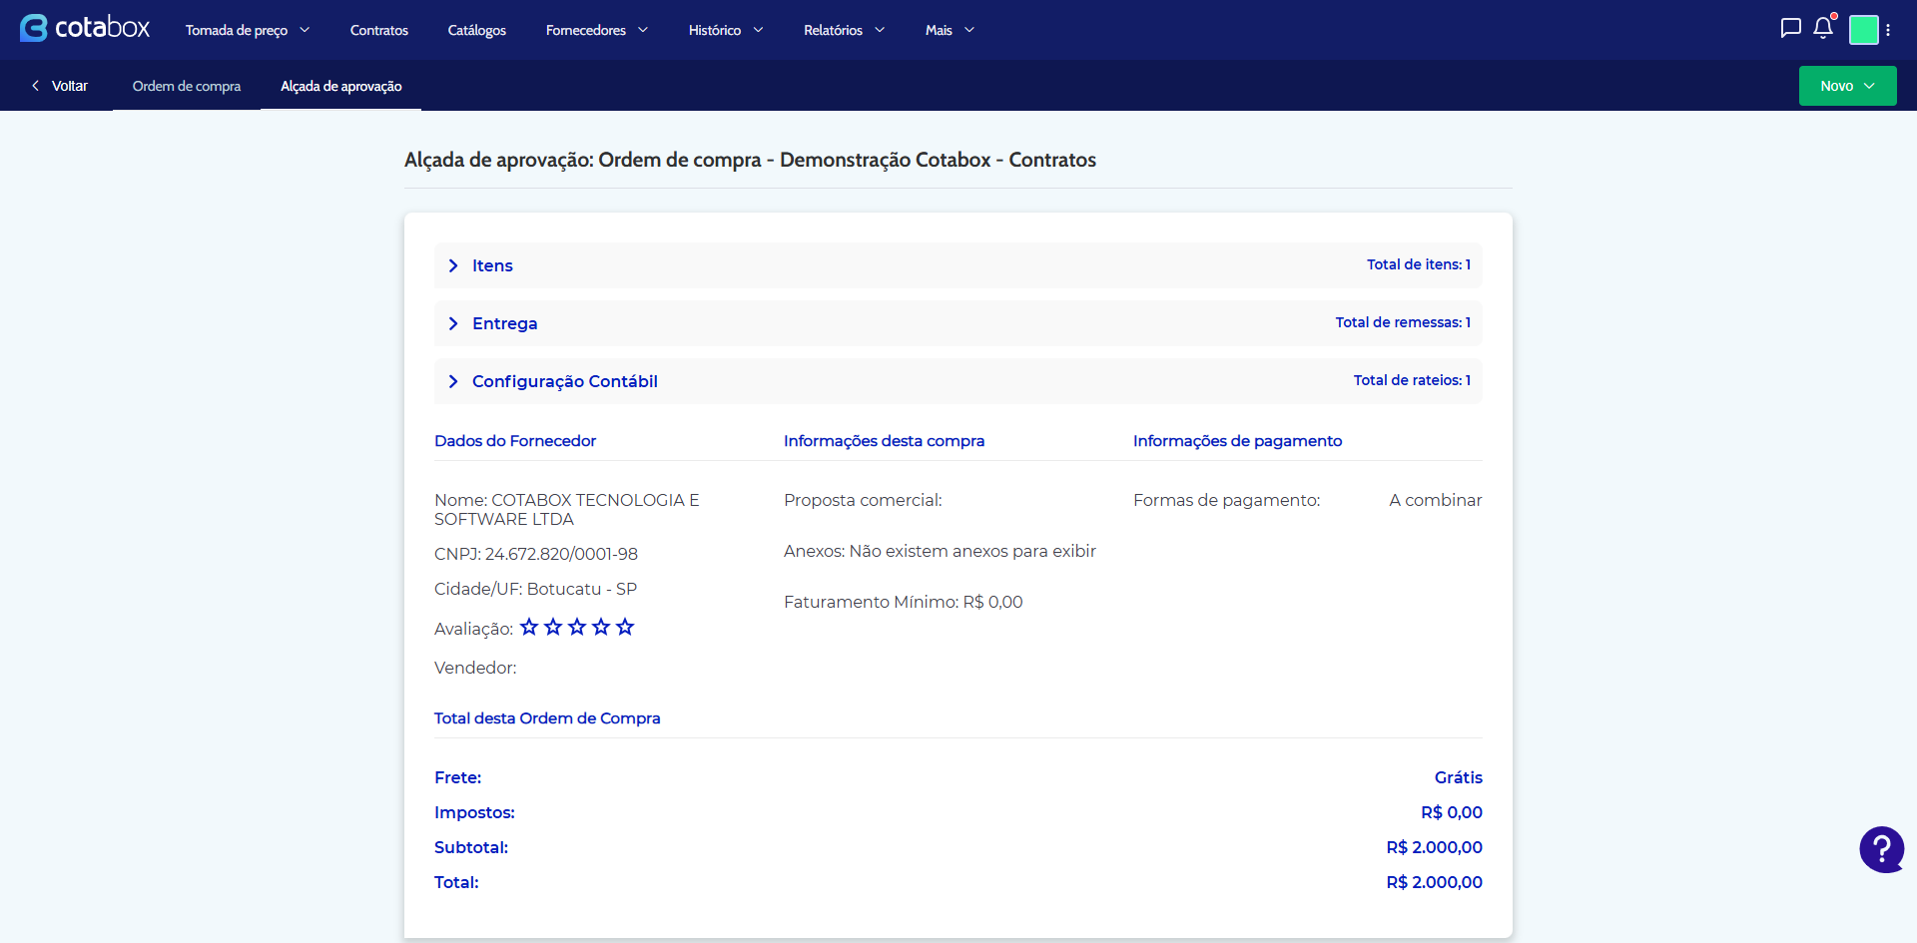Open the Mais dropdown menu
Screen dimensions: 1917x943
[x=950, y=30]
